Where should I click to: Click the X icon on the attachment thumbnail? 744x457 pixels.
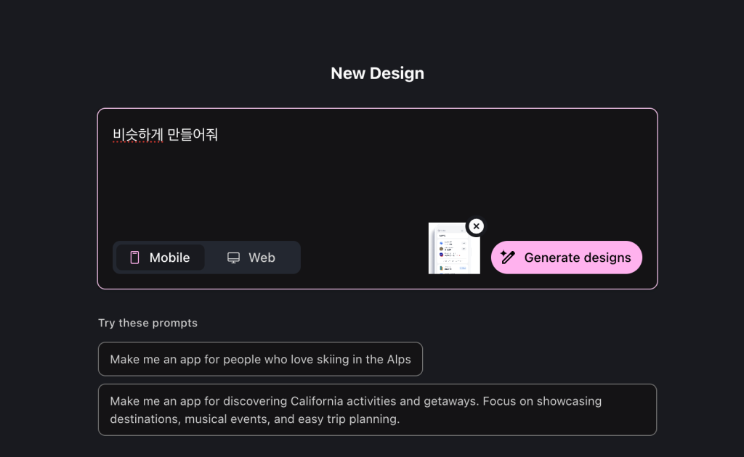476,226
